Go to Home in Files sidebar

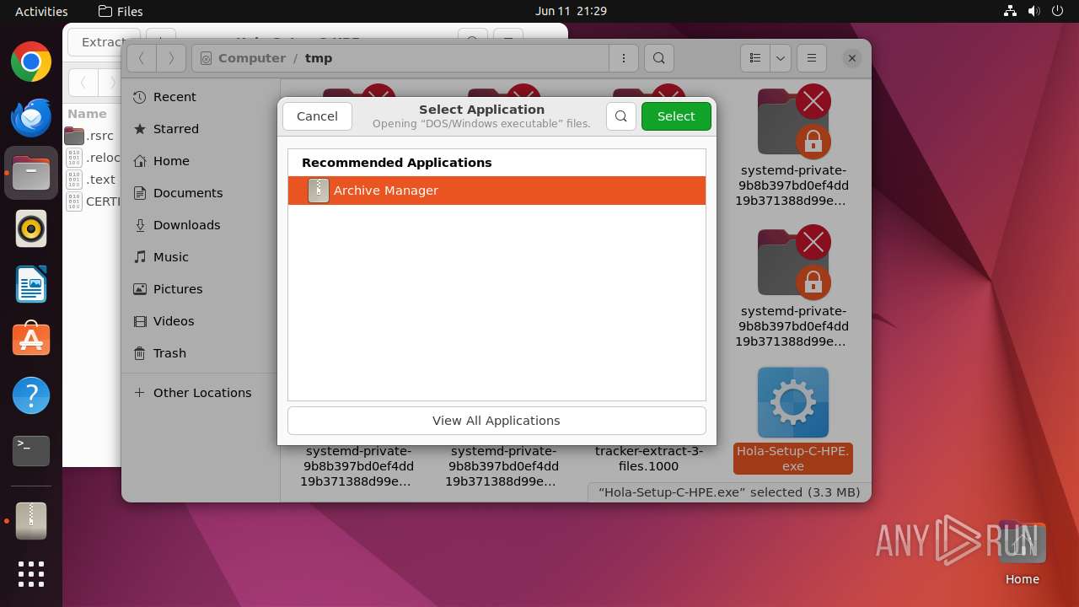[201, 161]
